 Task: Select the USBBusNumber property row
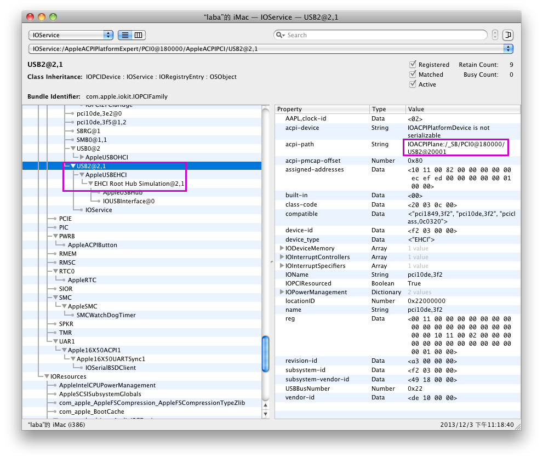[x=398, y=388]
